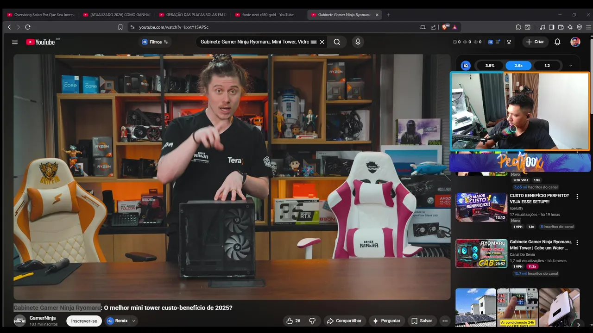Switch to GERAÇÃO DAS PLACAS SOLAR tab
This screenshot has height=333, width=593.
[x=193, y=15]
